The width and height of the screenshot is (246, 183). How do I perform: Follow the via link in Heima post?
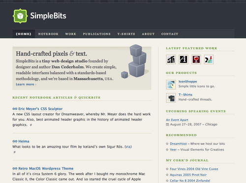(x=128, y=147)
